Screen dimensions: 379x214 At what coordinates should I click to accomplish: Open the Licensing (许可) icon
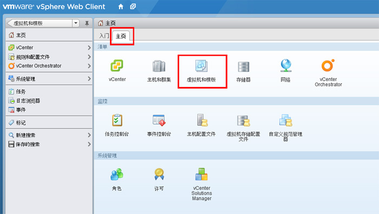[159, 174]
